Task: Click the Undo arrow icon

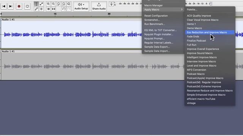Action: pos(64,9)
